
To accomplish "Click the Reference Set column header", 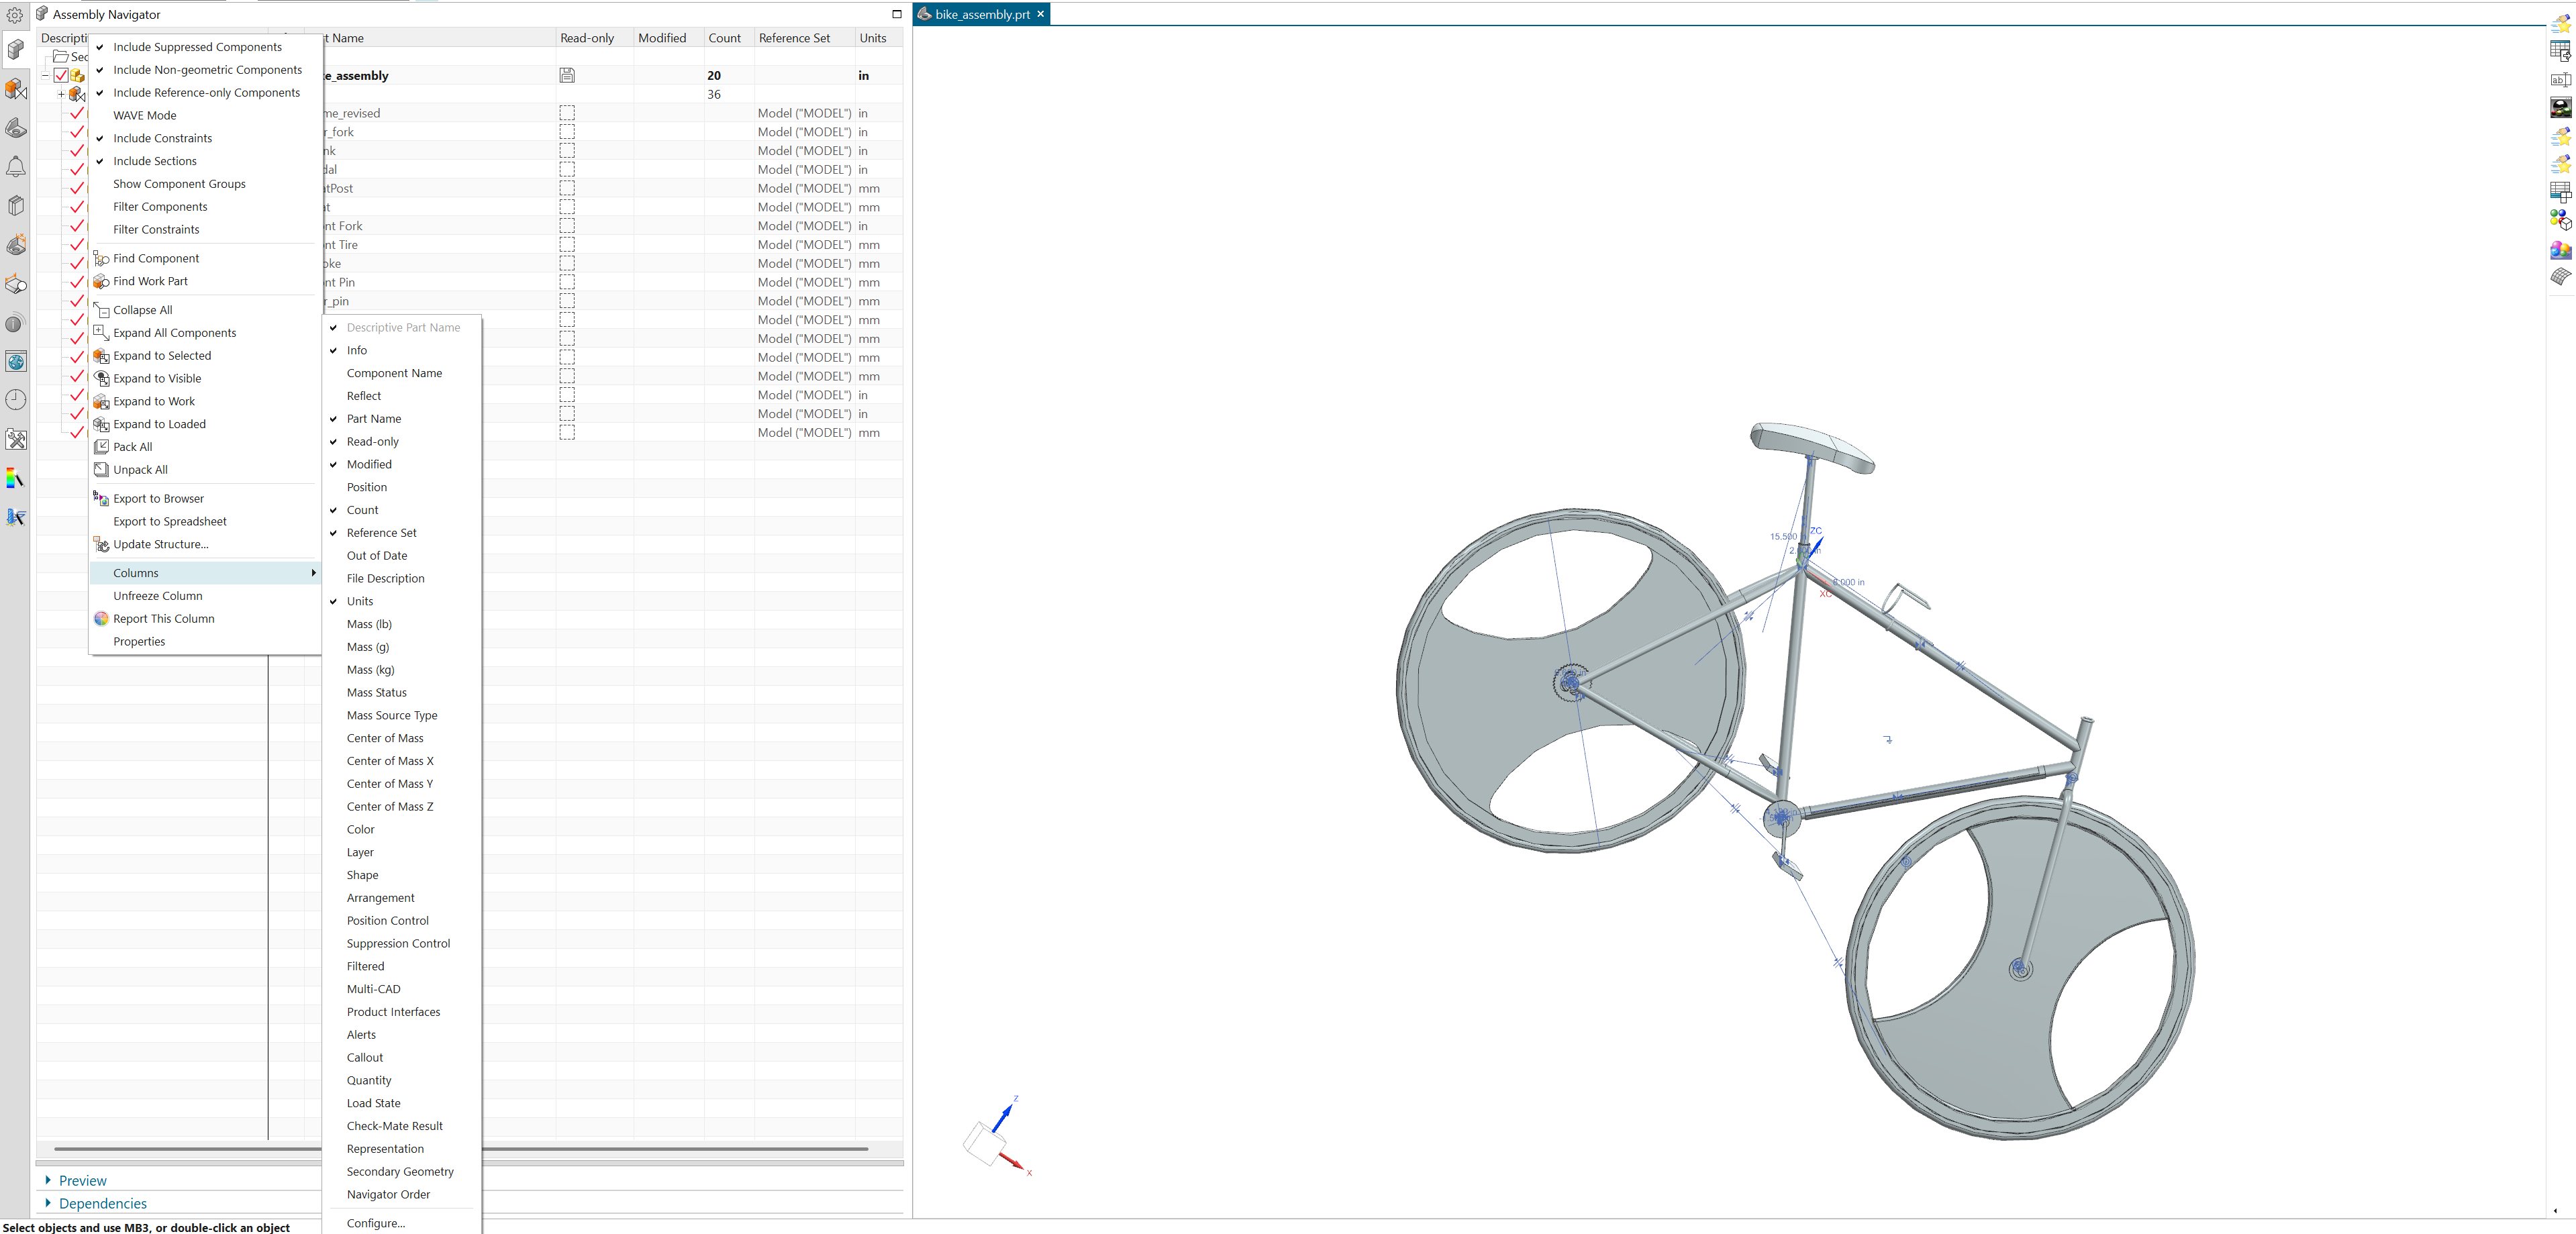I will pos(794,38).
